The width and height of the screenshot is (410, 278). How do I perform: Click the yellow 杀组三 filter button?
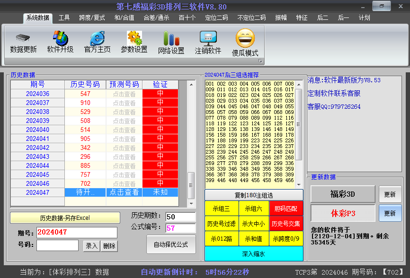pyautogui.click(x=221, y=208)
